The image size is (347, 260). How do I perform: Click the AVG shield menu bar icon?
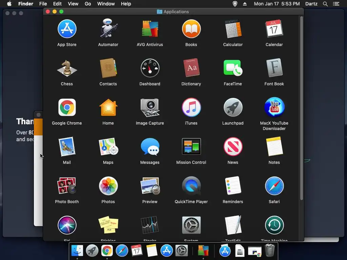pyautogui.click(x=235, y=4)
